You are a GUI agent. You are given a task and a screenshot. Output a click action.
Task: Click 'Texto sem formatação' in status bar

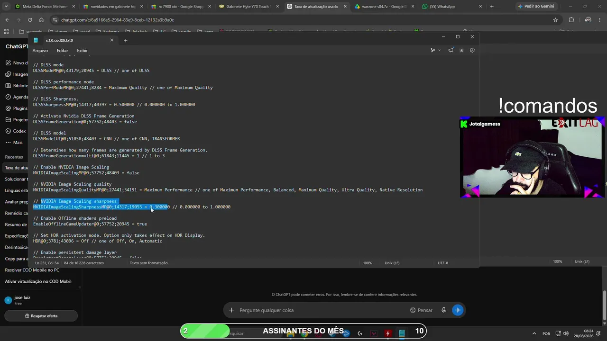pos(148,263)
